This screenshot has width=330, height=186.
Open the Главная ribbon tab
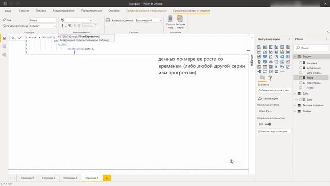(24, 11)
